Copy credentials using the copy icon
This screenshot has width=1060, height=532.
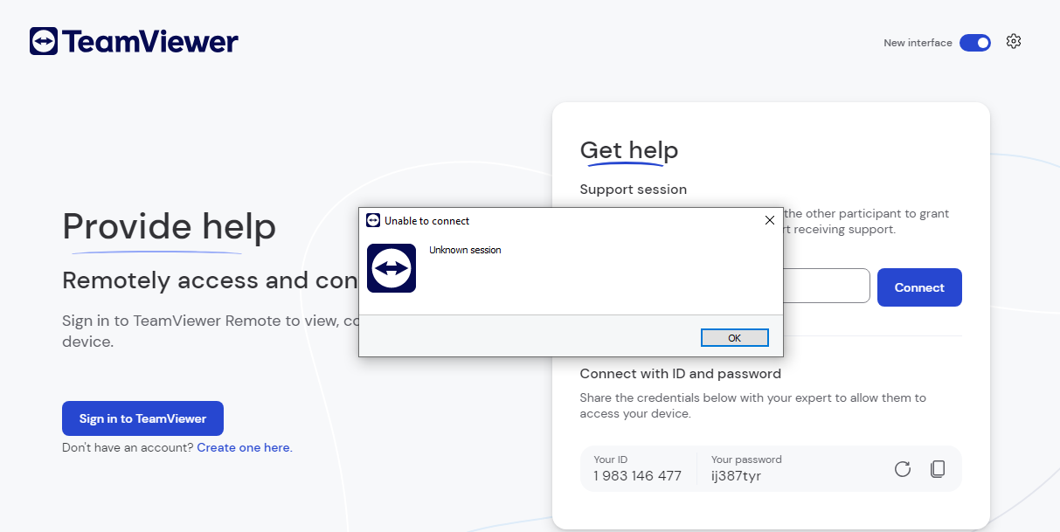[x=938, y=469]
